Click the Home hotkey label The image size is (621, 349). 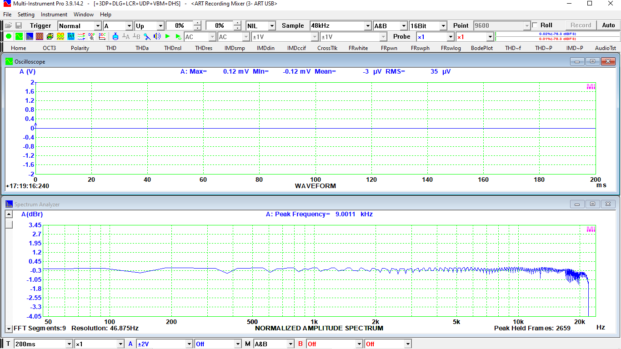[18, 47]
